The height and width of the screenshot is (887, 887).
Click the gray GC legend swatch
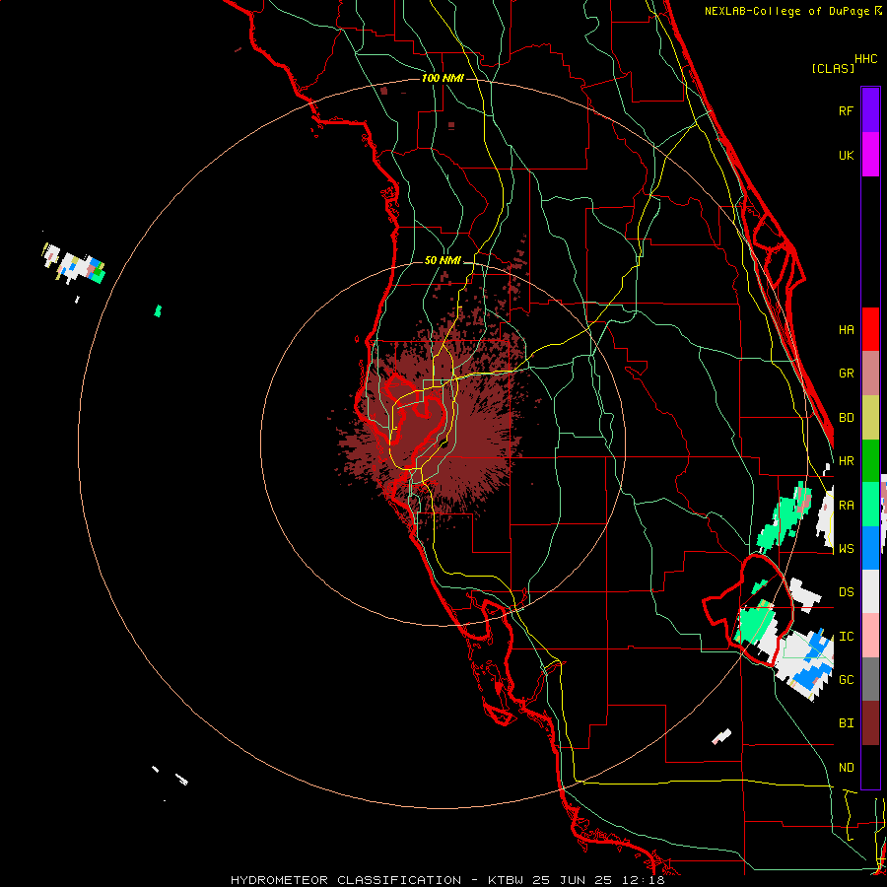[870, 679]
